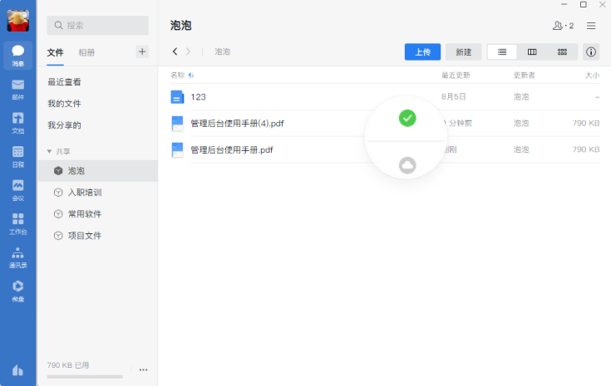Open the more options ellipsis near storage
Image resolution: width=611 pixels, height=386 pixels.
pyautogui.click(x=143, y=369)
